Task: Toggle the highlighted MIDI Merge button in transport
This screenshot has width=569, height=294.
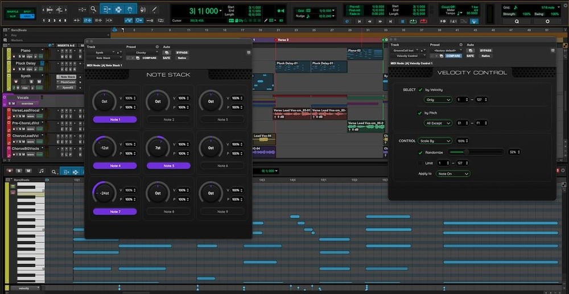Action: click(474, 22)
